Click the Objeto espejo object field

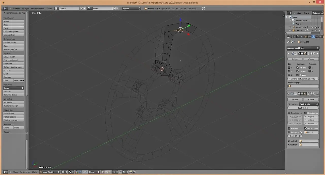(303, 86)
